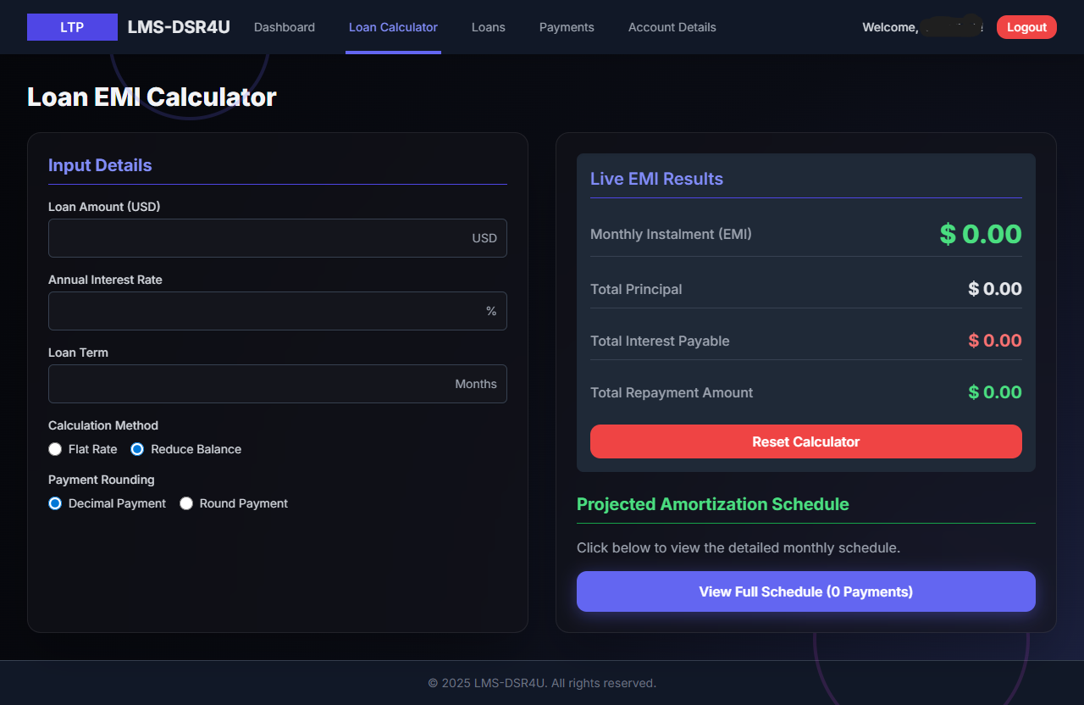Click the copyright text in the footer
The height and width of the screenshot is (705, 1084).
(x=541, y=682)
